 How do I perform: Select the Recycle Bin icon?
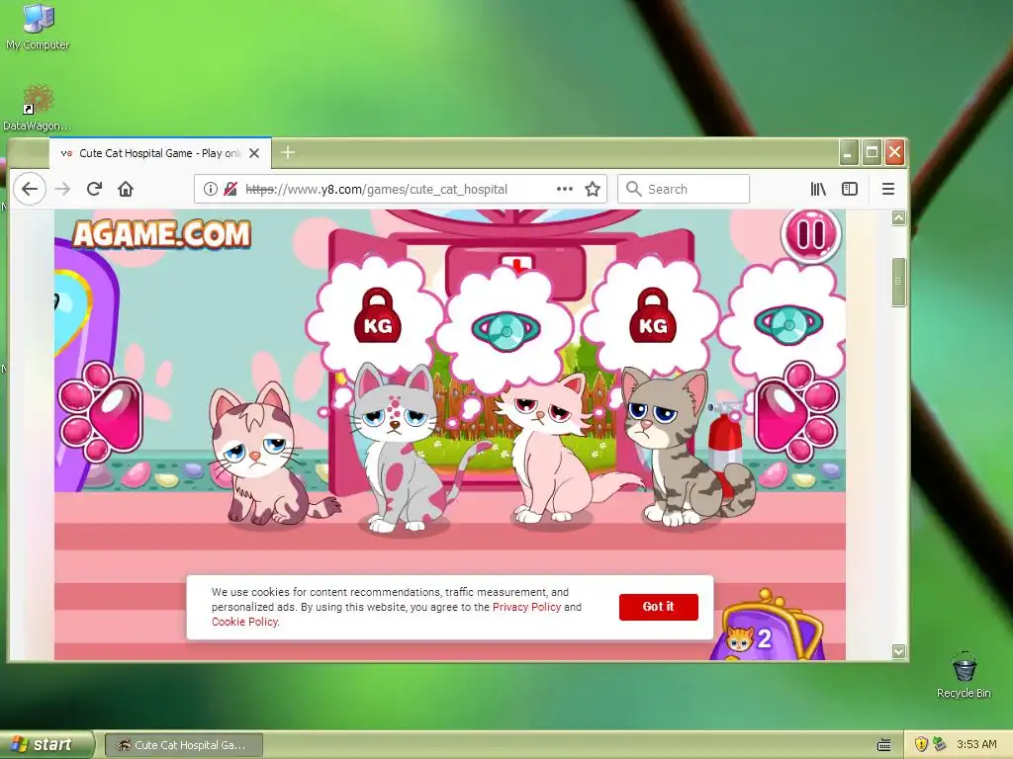tap(964, 675)
